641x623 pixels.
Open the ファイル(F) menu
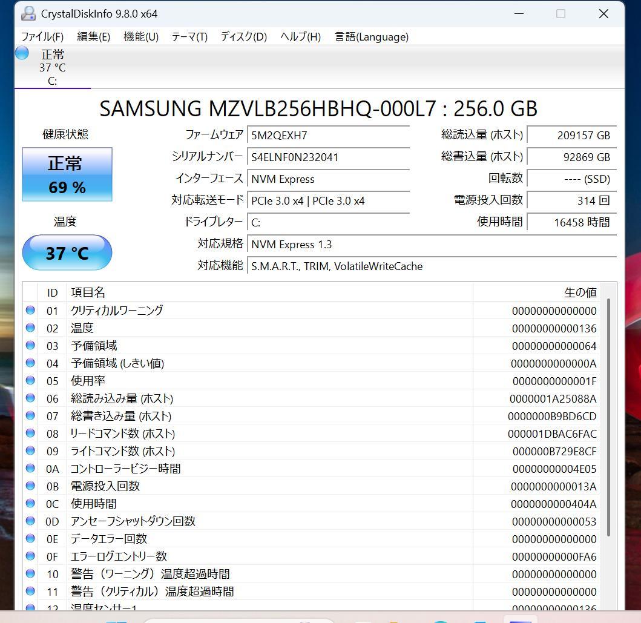click(42, 37)
